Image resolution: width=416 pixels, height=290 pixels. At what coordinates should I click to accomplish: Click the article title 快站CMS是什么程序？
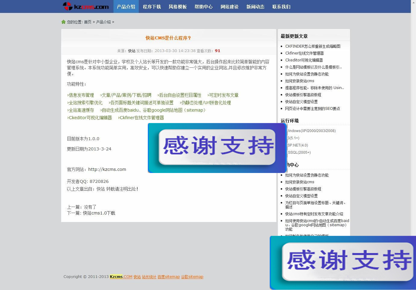tap(168, 38)
